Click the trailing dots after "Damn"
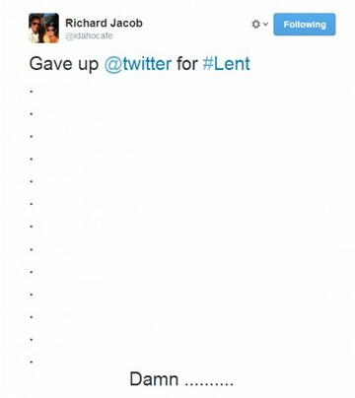355x398 pixels. click(x=209, y=383)
